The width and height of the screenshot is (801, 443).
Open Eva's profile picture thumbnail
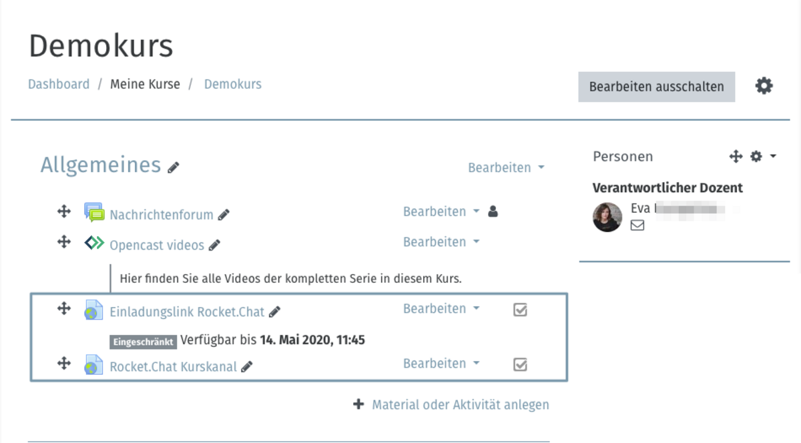click(x=607, y=217)
